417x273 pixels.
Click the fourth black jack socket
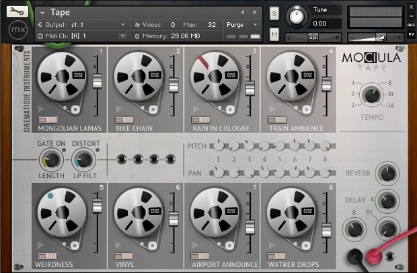(x=170, y=159)
